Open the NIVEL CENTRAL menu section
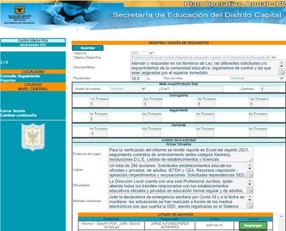The height and width of the screenshot is (231, 286). pyautogui.click(x=33, y=89)
